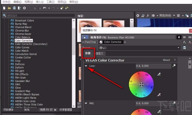
Task: Activate the What's This help cursor
Action: [x=67, y=8]
